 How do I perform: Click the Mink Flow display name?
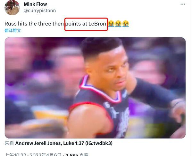pyautogui.click(x=35, y=4)
